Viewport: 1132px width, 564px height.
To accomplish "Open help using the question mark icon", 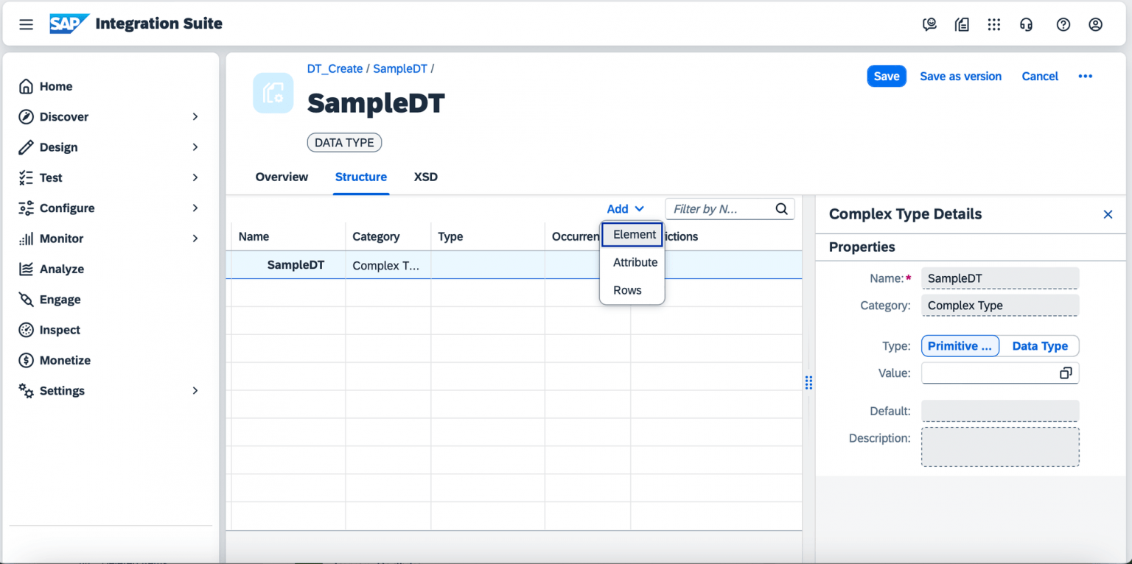I will 1063,24.
